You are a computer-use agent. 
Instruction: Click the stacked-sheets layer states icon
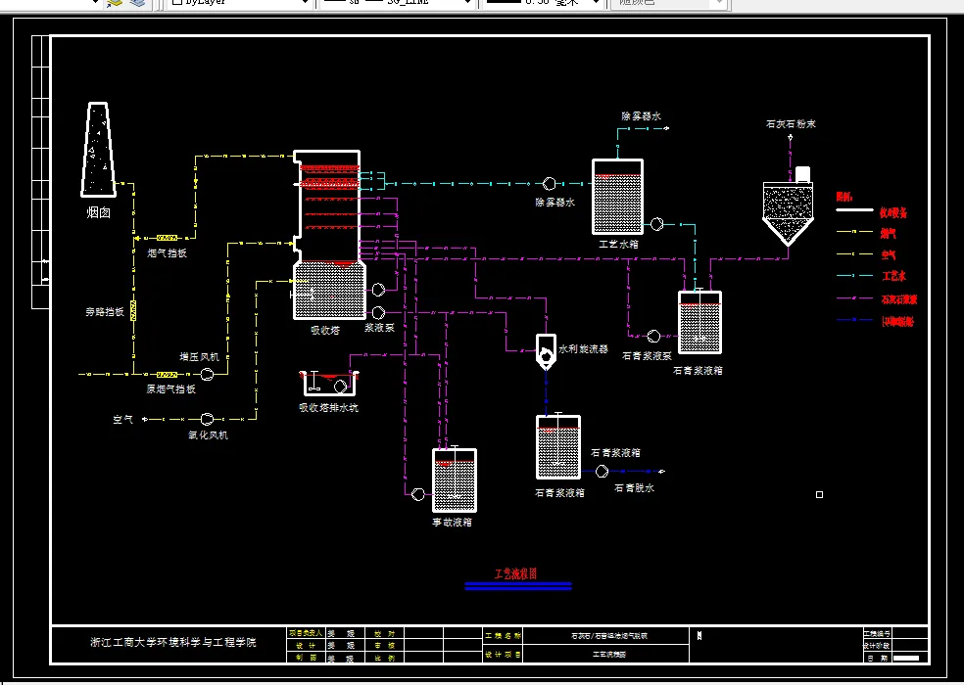(139, 3)
